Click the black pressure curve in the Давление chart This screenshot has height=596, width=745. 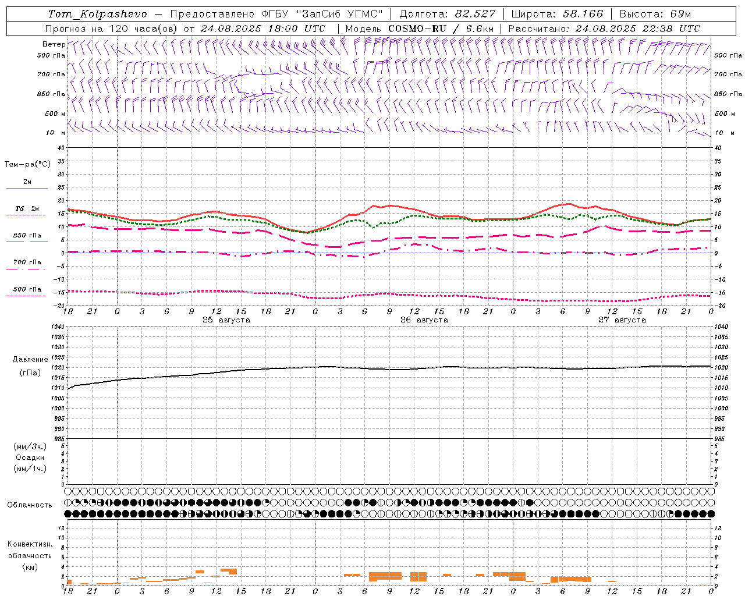point(390,368)
